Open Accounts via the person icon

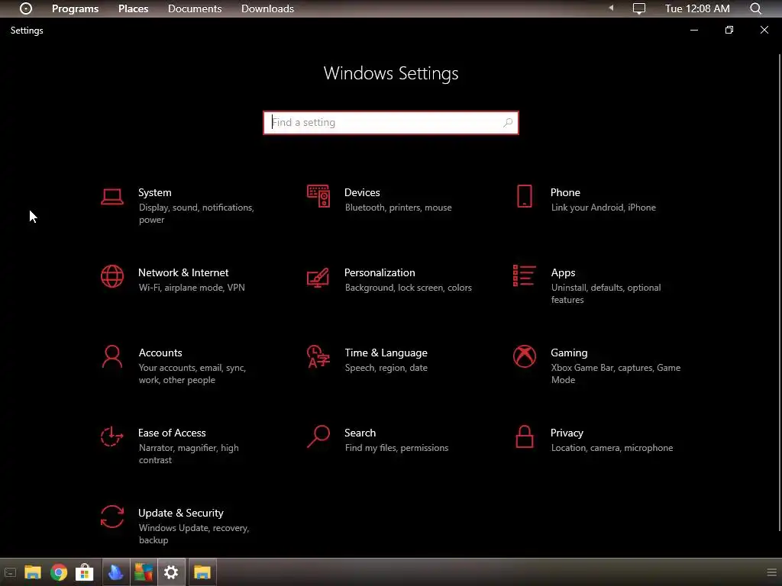(x=111, y=357)
